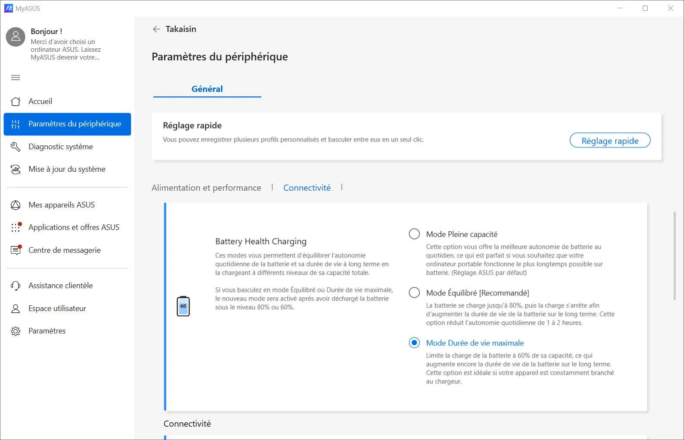Click the person icon for Espace utilisateur
Screen dimensions: 684x440
click(x=16, y=308)
